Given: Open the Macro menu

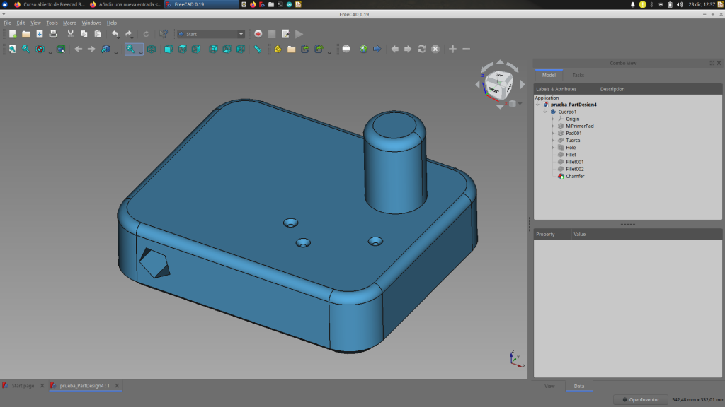Looking at the screenshot, I should 69,23.
